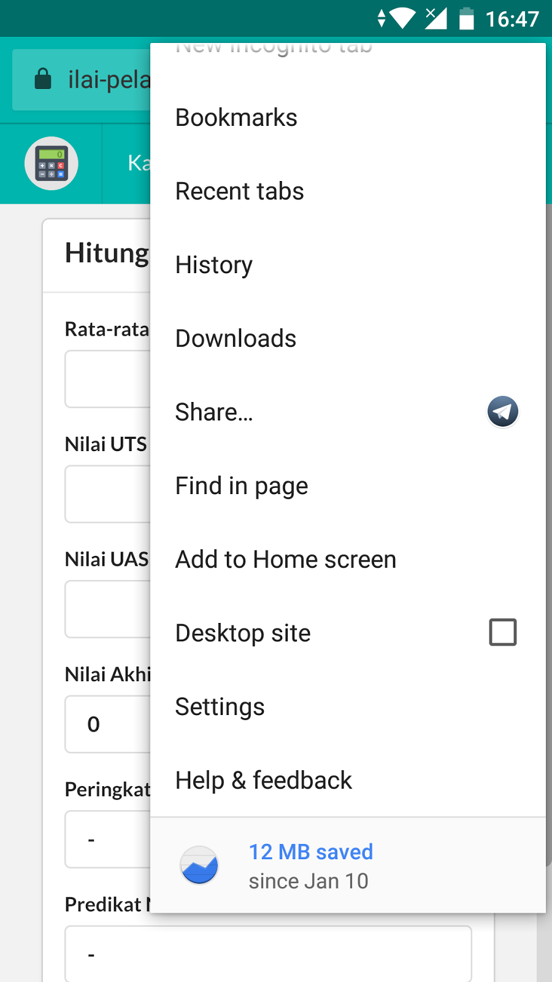Tap the secure lock icon in address bar
Screen dimensions: 552x982
tap(43, 79)
